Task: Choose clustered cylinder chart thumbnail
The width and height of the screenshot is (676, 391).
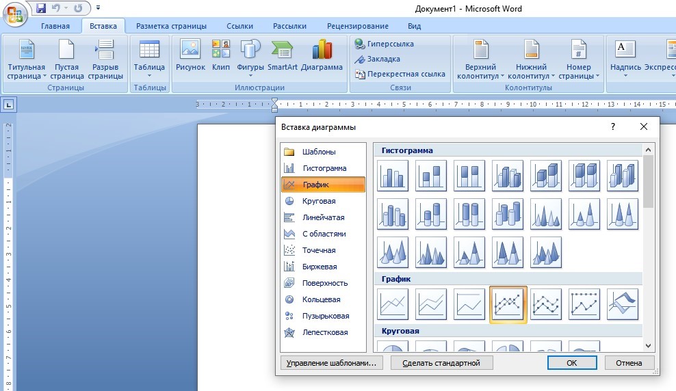Action: coord(392,214)
